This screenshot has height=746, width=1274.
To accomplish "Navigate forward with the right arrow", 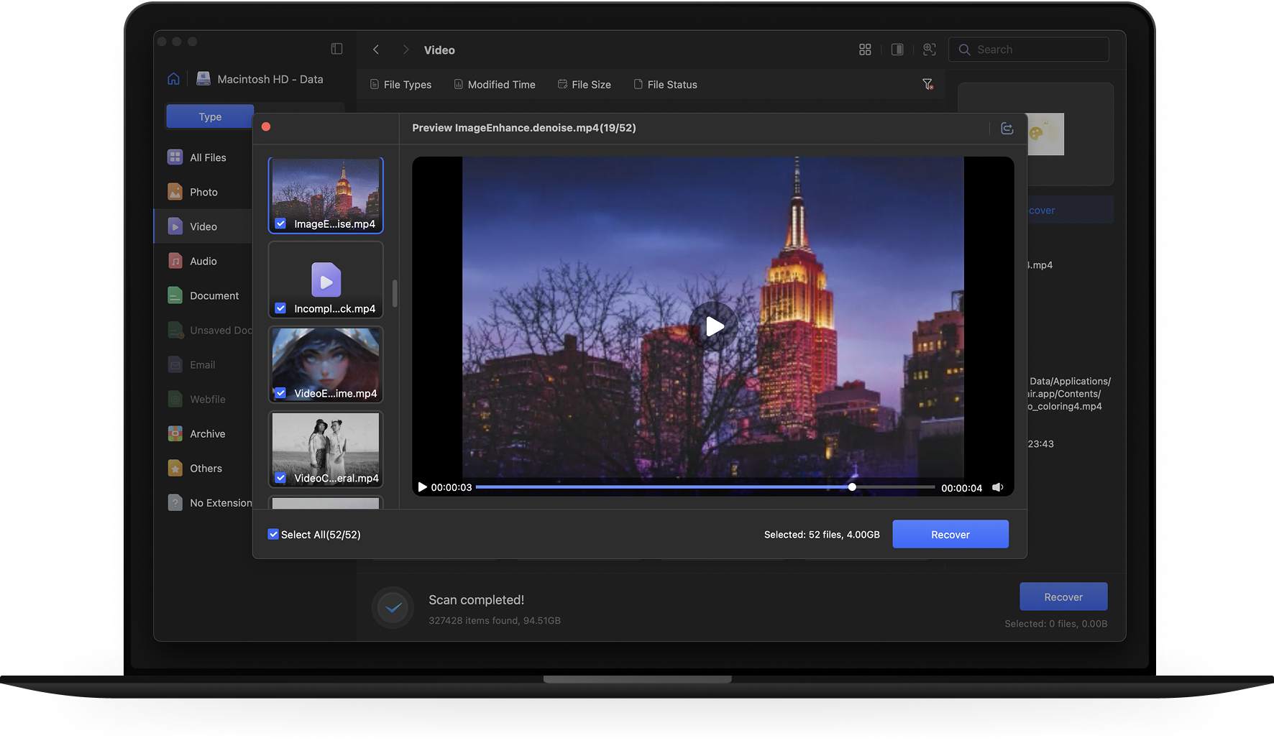I will (405, 50).
